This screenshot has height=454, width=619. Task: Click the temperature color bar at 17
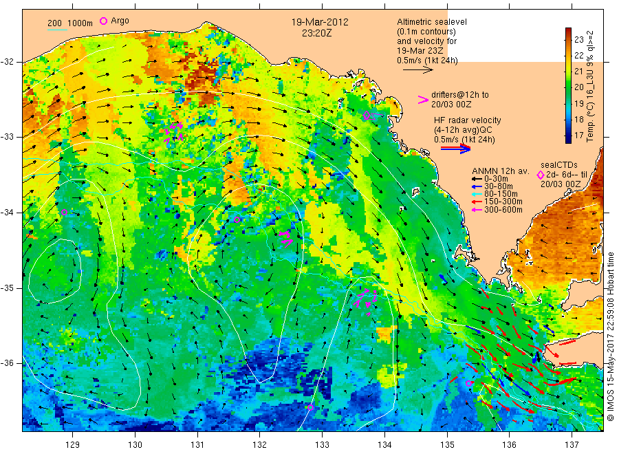tap(568, 136)
